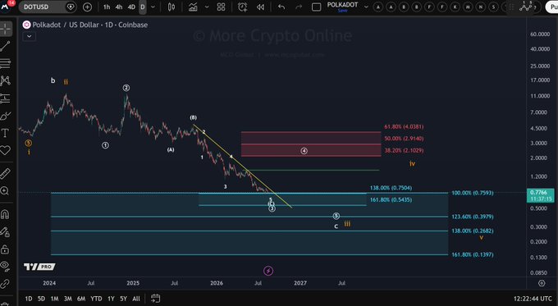Select the trend line drawing tool
Viewport: 558px width, 306px height.
[x=6, y=46]
